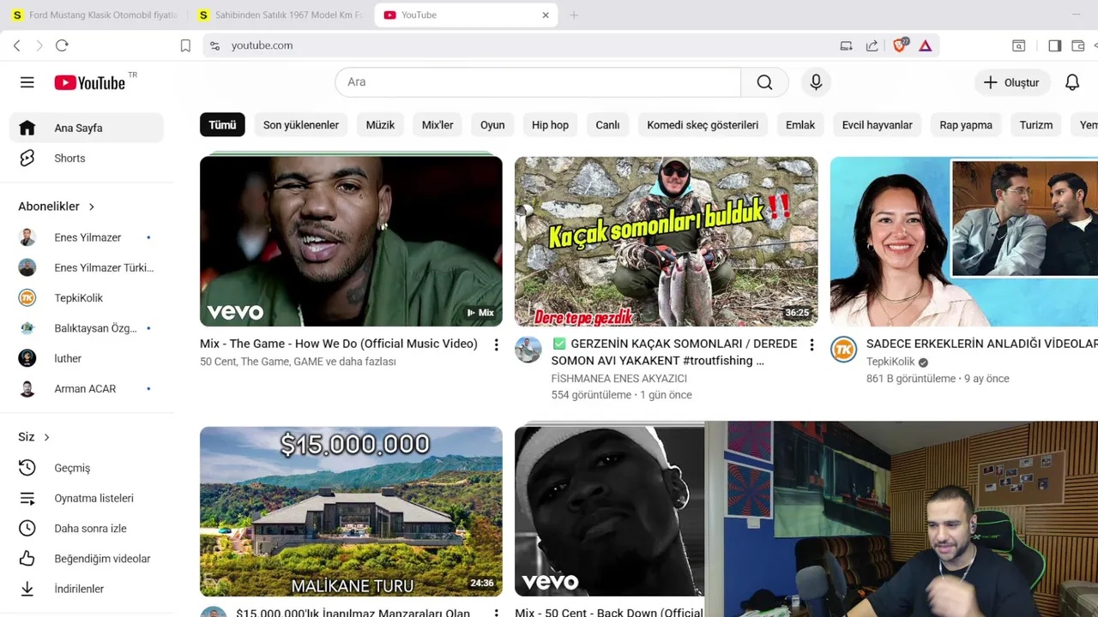Reload the page with refresh icon
The width and height of the screenshot is (1098, 617).
(x=62, y=45)
